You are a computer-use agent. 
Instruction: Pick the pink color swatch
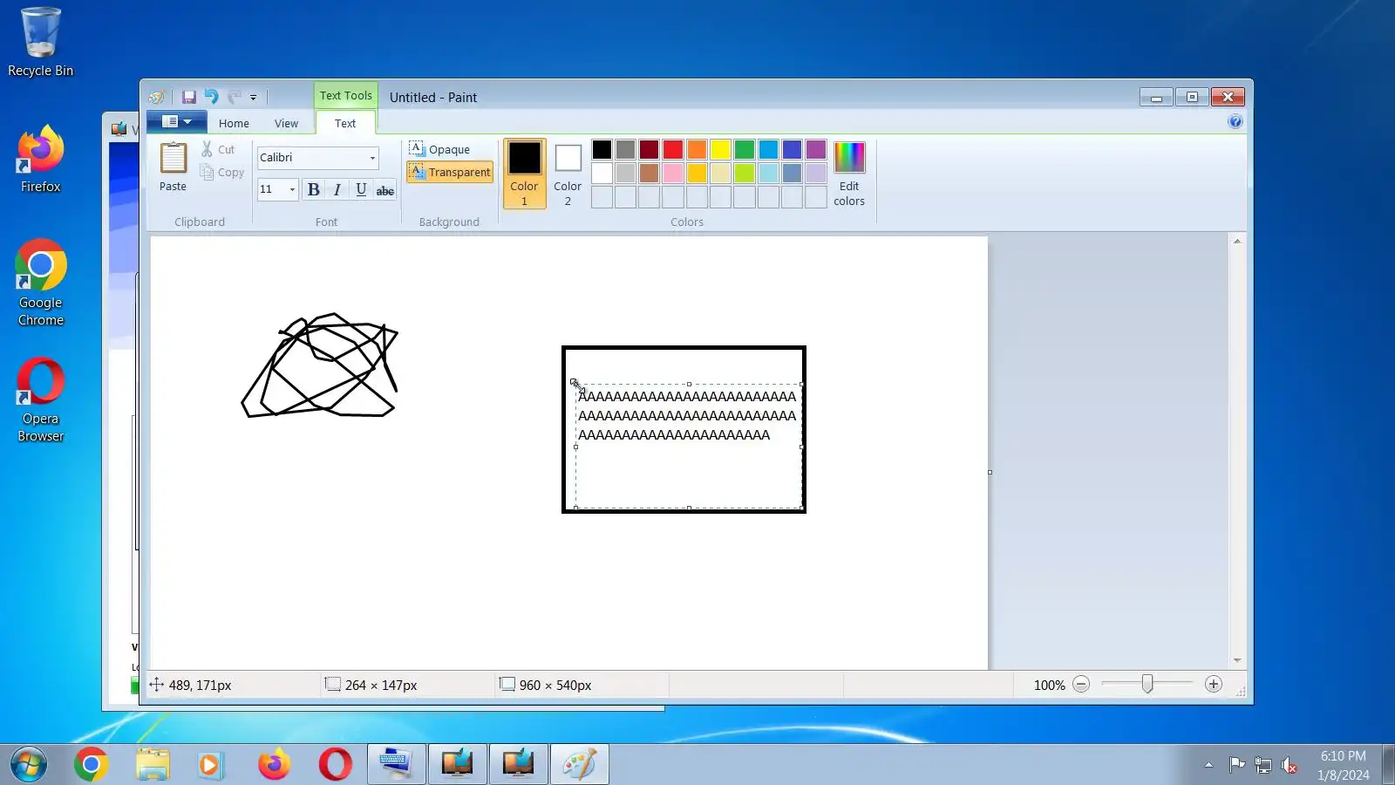coord(673,173)
